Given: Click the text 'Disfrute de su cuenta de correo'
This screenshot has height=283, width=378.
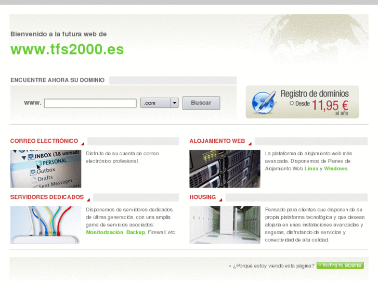Looking at the screenshot, I should (x=123, y=153).
